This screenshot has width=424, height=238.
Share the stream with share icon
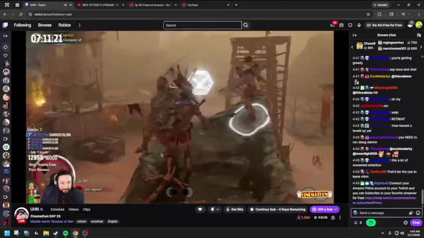(x=333, y=218)
